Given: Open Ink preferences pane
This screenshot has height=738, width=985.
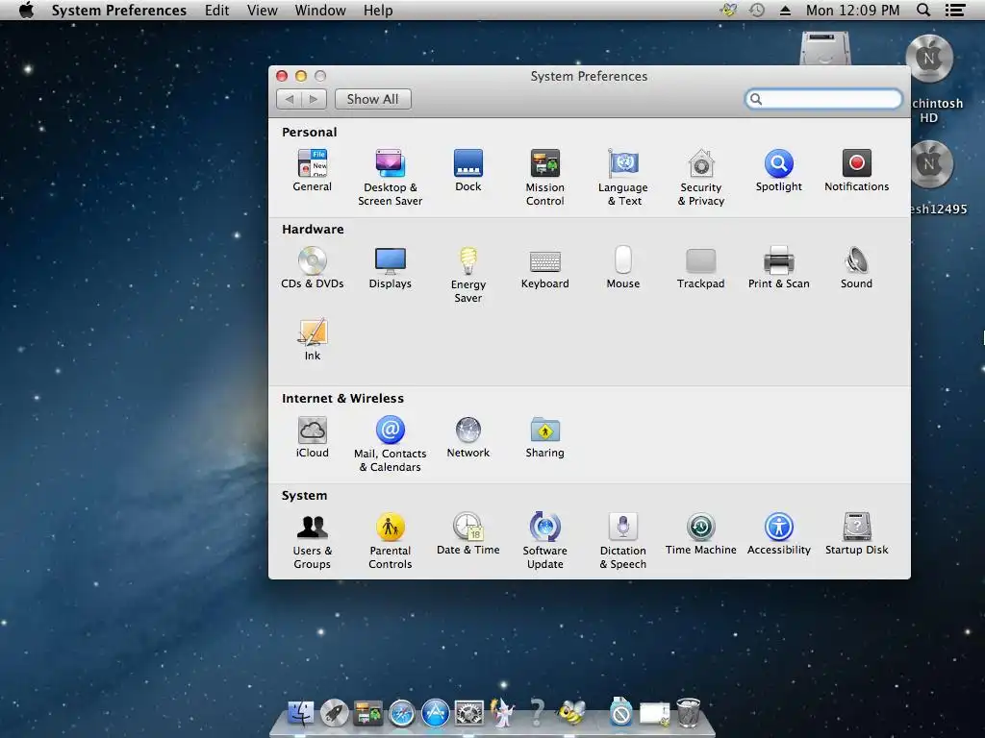Looking at the screenshot, I should [313, 339].
